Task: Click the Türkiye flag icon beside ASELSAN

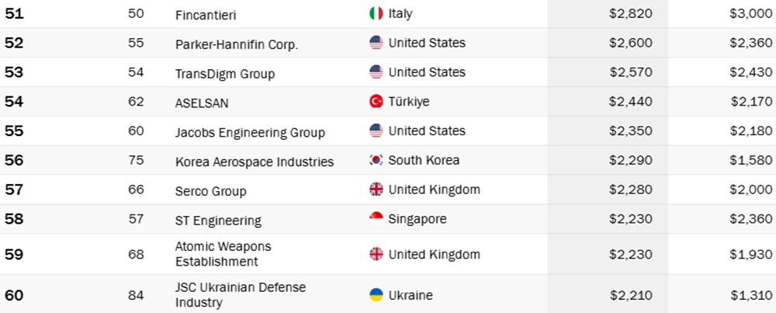Action: pos(376,102)
